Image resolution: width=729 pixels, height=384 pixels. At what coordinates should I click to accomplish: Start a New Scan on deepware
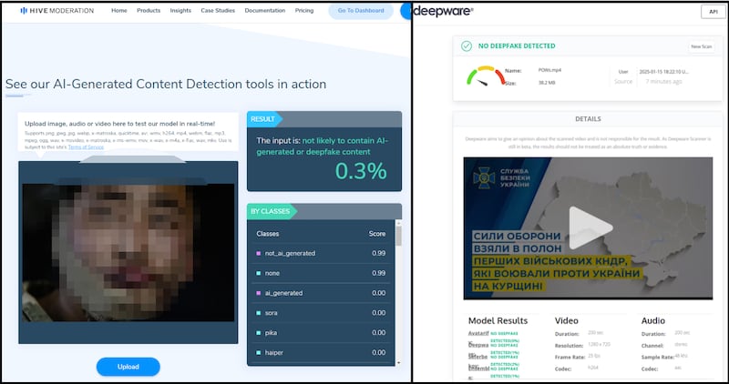click(x=701, y=46)
